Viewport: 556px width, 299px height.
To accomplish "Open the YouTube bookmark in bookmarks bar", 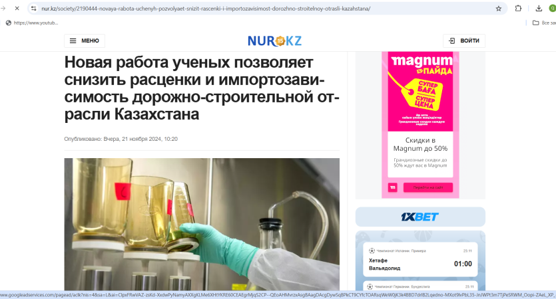I will [32, 23].
